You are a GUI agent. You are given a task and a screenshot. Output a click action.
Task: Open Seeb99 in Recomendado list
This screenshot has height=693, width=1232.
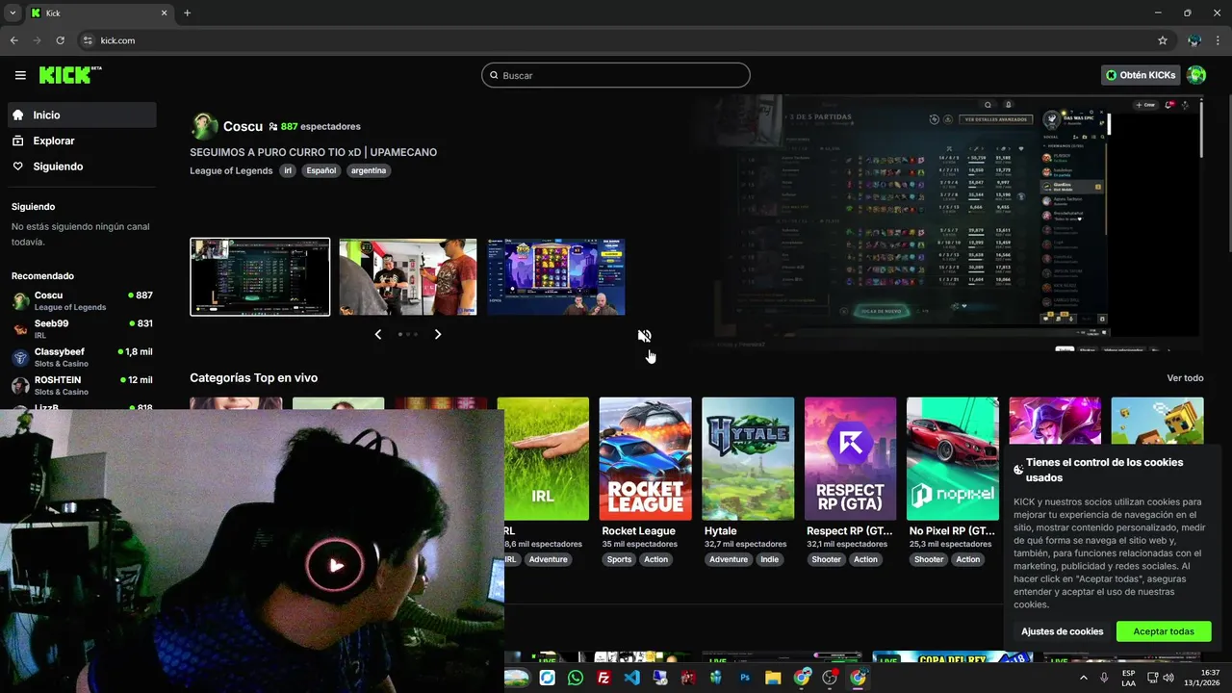coord(82,329)
